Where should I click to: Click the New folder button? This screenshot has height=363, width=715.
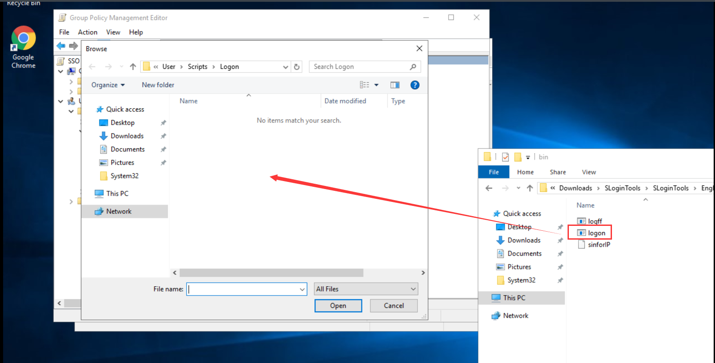158,85
